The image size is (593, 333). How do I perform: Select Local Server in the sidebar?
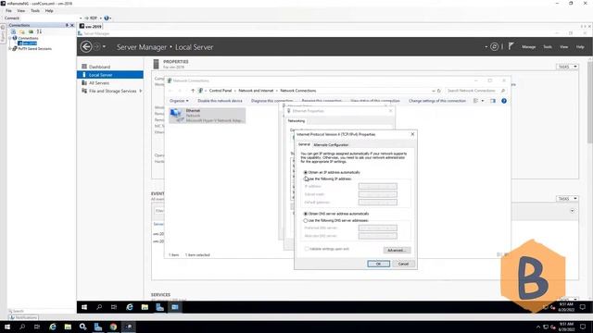coord(110,75)
